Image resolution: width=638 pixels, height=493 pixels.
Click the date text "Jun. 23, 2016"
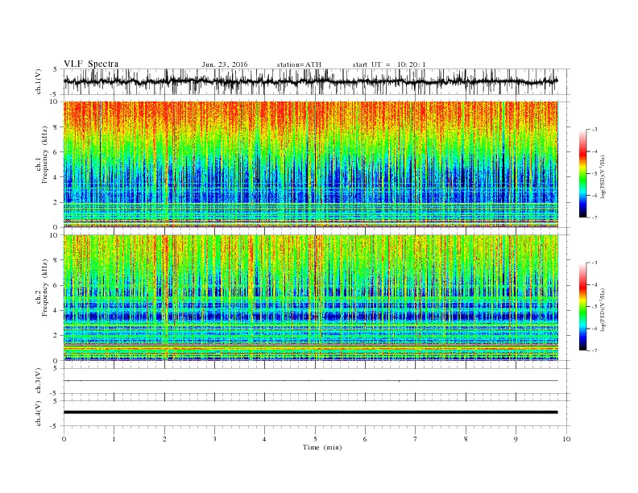click(x=225, y=64)
